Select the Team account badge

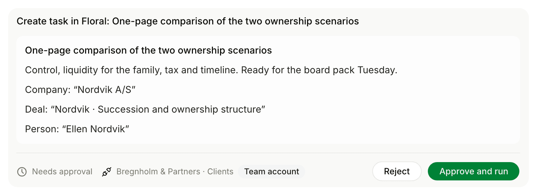(x=272, y=172)
